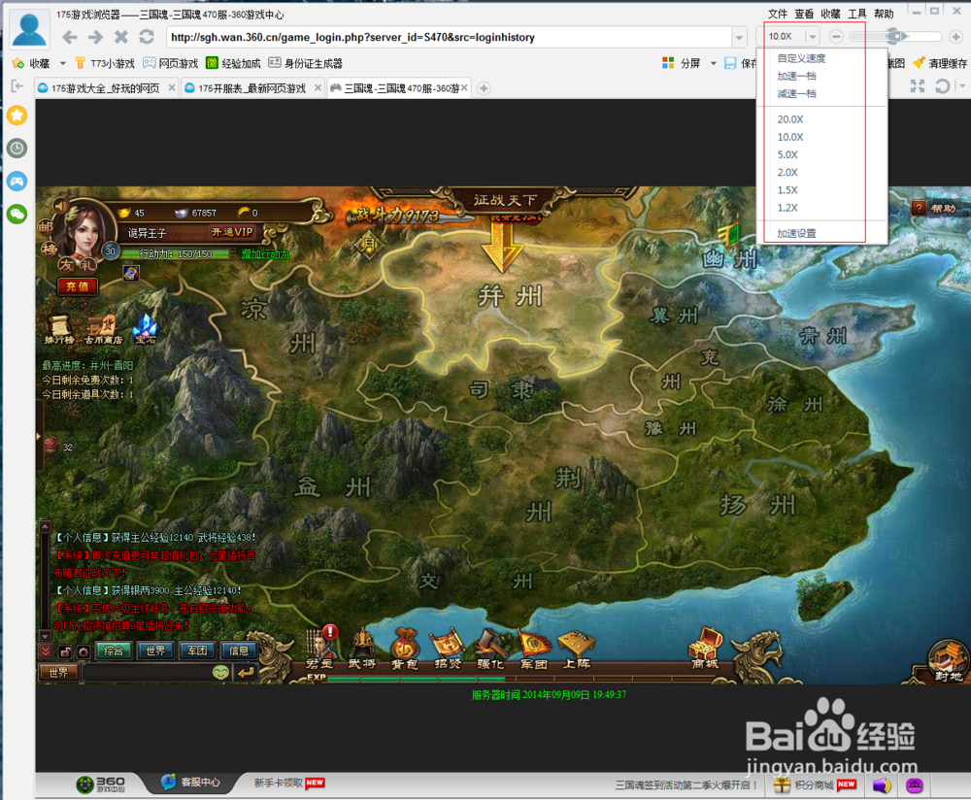Screen dimensions: 971x800
Task: Click 清理缓存 clear cache button
Action: point(941,63)
